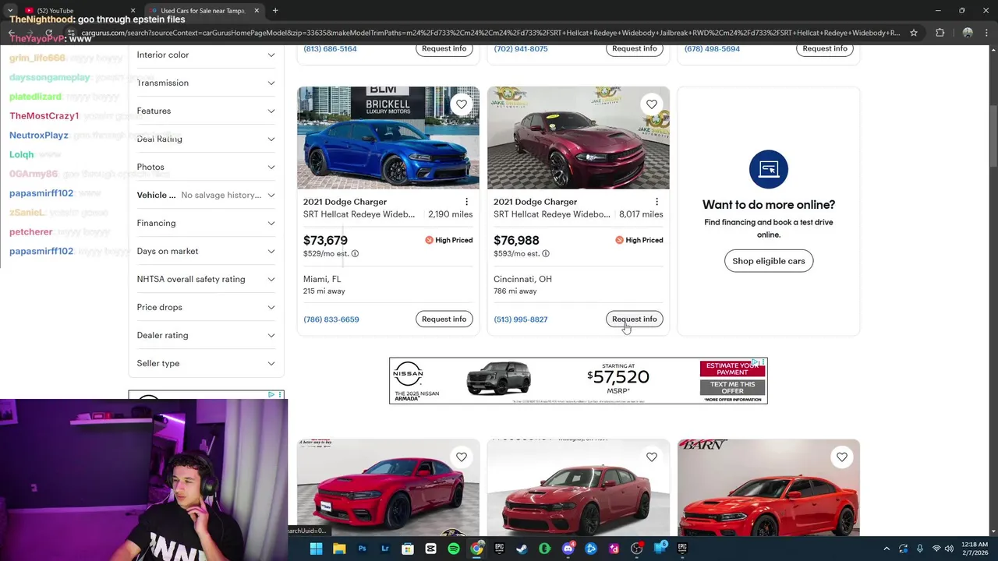Show payment estimate info for $593/mo

546,253
